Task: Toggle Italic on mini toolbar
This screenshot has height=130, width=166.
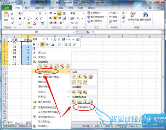Action: [x=38, y=44]
